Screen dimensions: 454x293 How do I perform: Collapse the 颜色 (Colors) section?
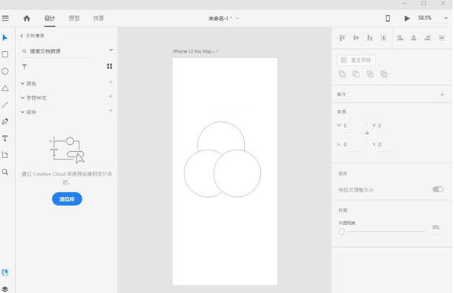tap(23, 83)
